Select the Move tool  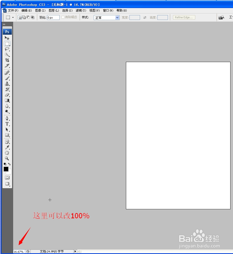[x=7, y=38]
